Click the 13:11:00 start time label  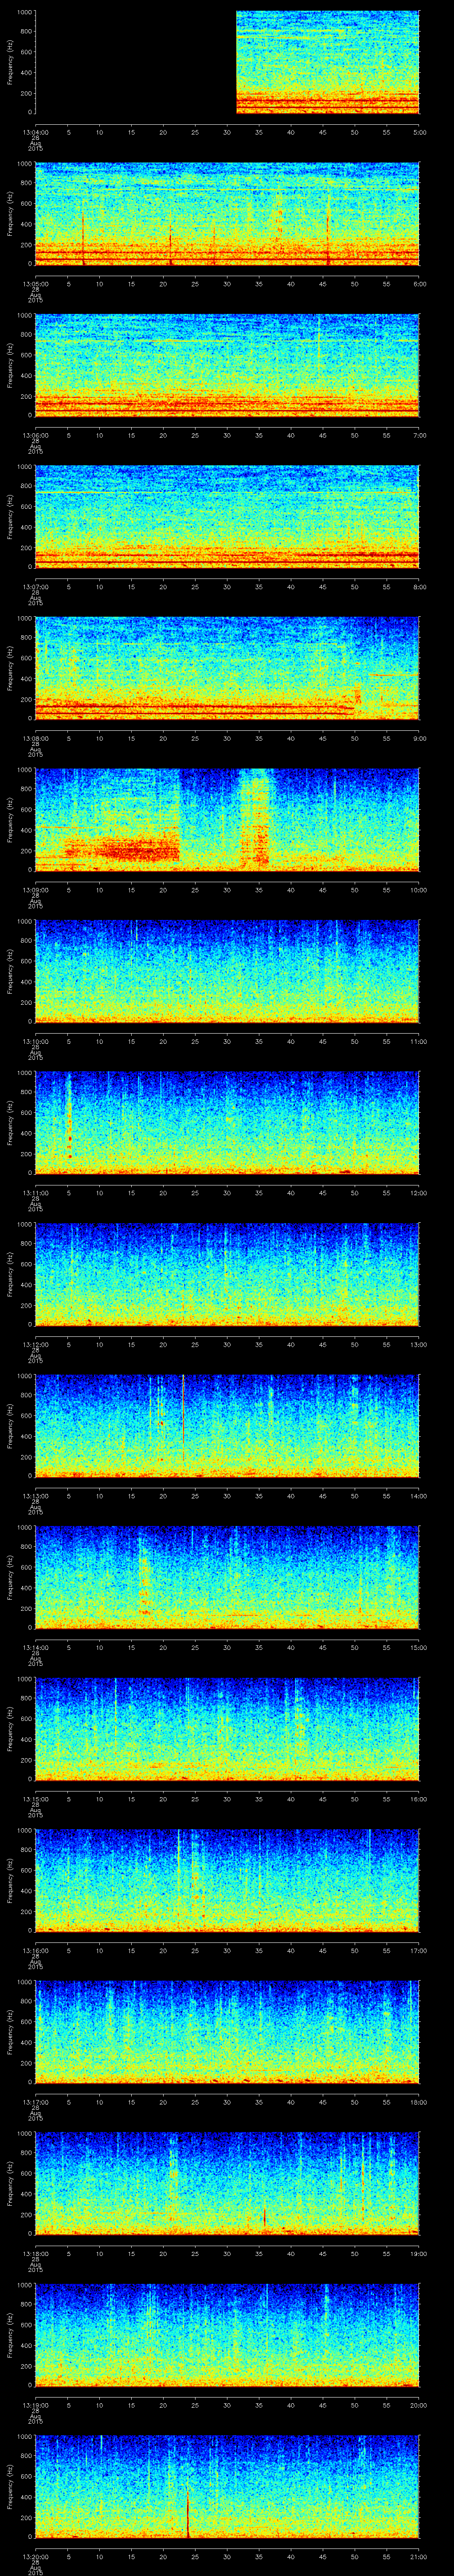36,1193
